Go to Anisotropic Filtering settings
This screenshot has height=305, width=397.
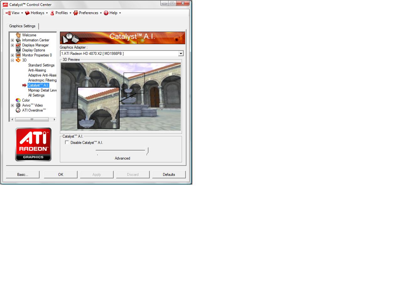[42, 80]
